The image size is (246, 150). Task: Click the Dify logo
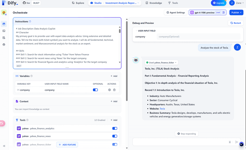click(x=10, y=3)
